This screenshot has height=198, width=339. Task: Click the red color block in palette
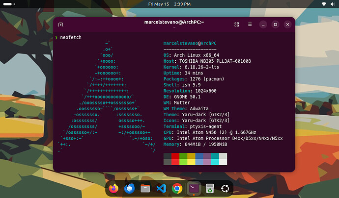click(175, 159)
